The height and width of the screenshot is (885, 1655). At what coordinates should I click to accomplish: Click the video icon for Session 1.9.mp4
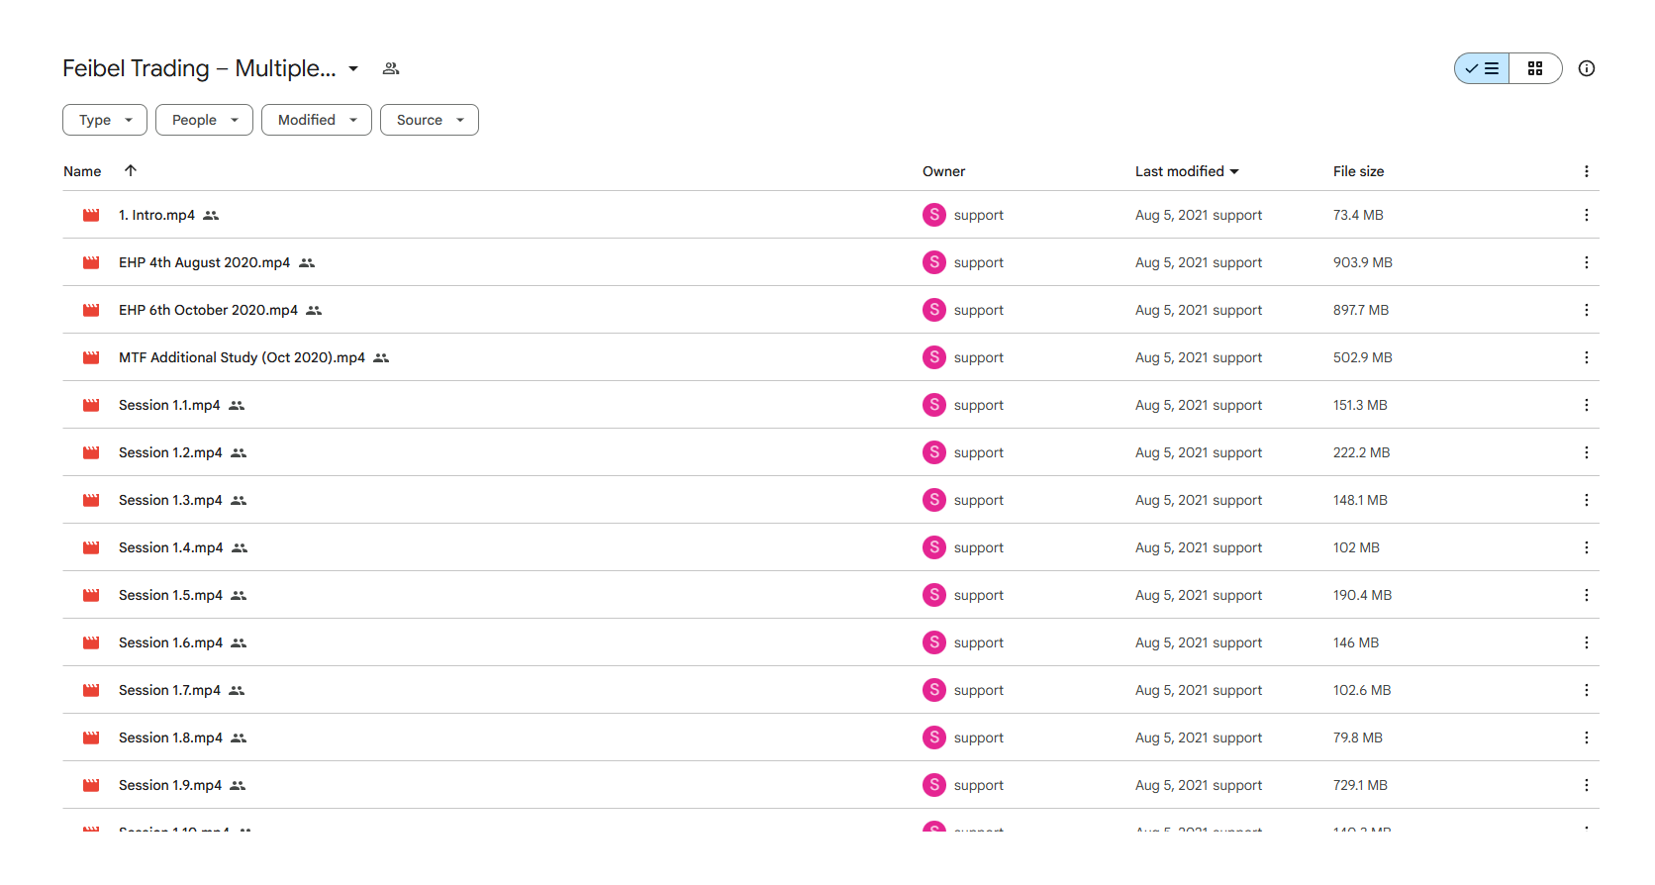(91, 785)
